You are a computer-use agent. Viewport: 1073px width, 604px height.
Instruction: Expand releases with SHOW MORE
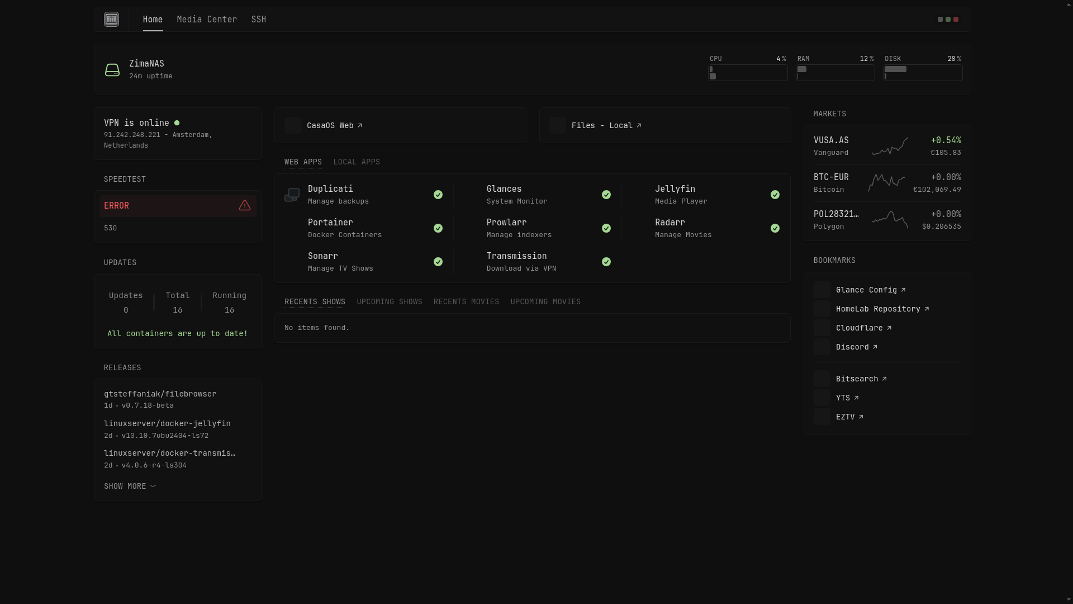click(x=130, y=486)
